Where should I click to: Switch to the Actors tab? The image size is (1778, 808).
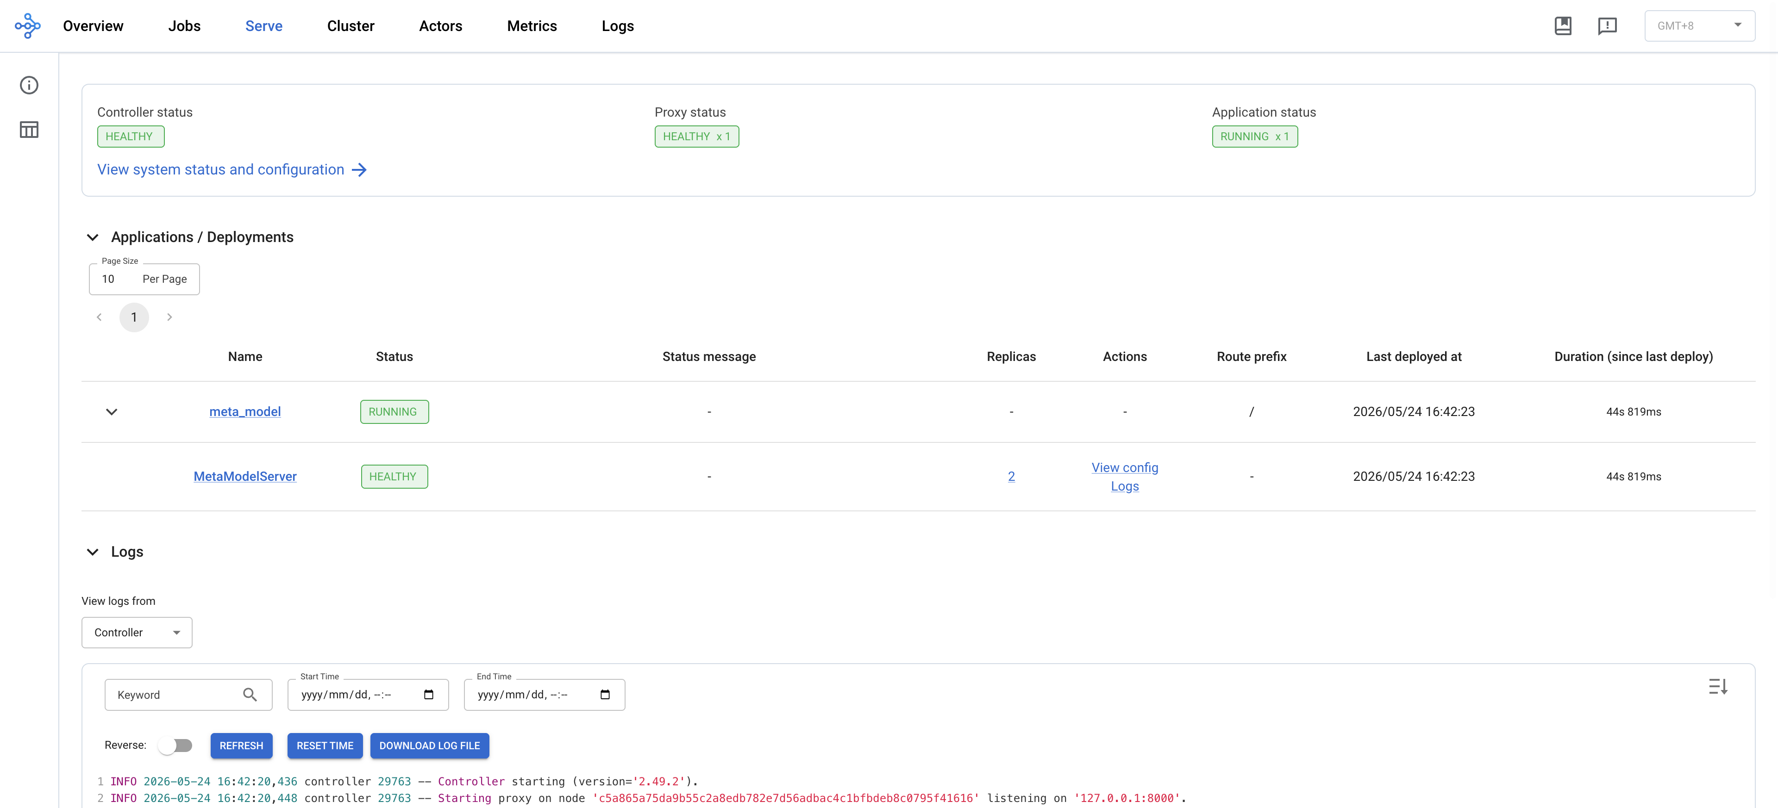point(440,26)
